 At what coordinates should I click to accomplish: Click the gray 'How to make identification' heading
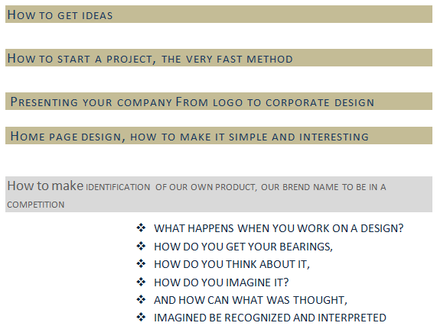pyautogui.click(x=219, y=194)
